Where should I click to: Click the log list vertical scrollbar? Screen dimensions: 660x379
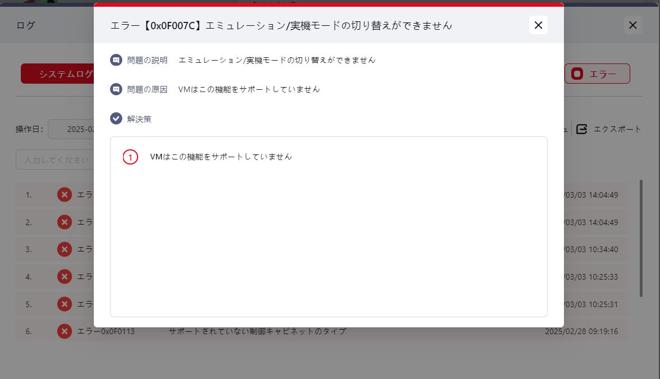click(x=641, y=238)
